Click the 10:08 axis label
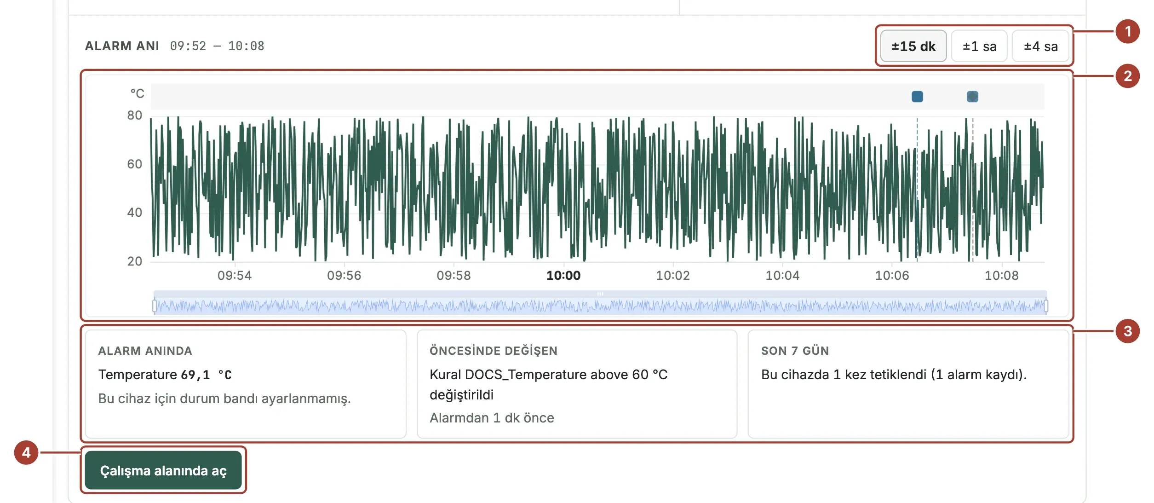 [x=1001, y=275]
